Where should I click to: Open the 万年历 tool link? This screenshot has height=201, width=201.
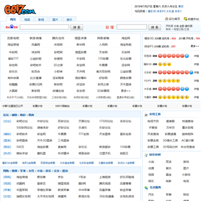(170, 128)
